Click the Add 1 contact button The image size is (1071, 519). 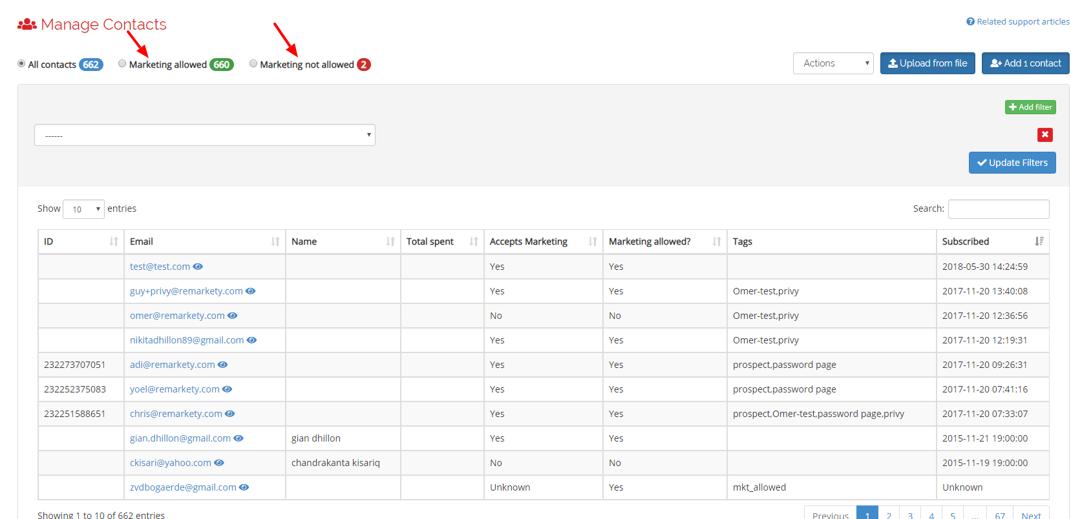1026,63
